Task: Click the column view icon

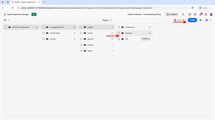Action: (207, 20)
